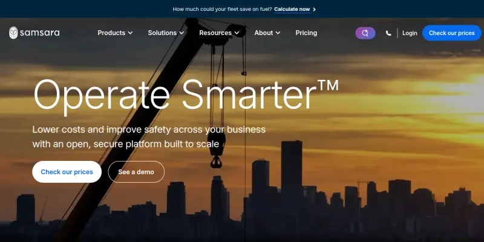Screen dimensions: 484x242
Task: Open the purple AI search button
Action: (365, 33)
